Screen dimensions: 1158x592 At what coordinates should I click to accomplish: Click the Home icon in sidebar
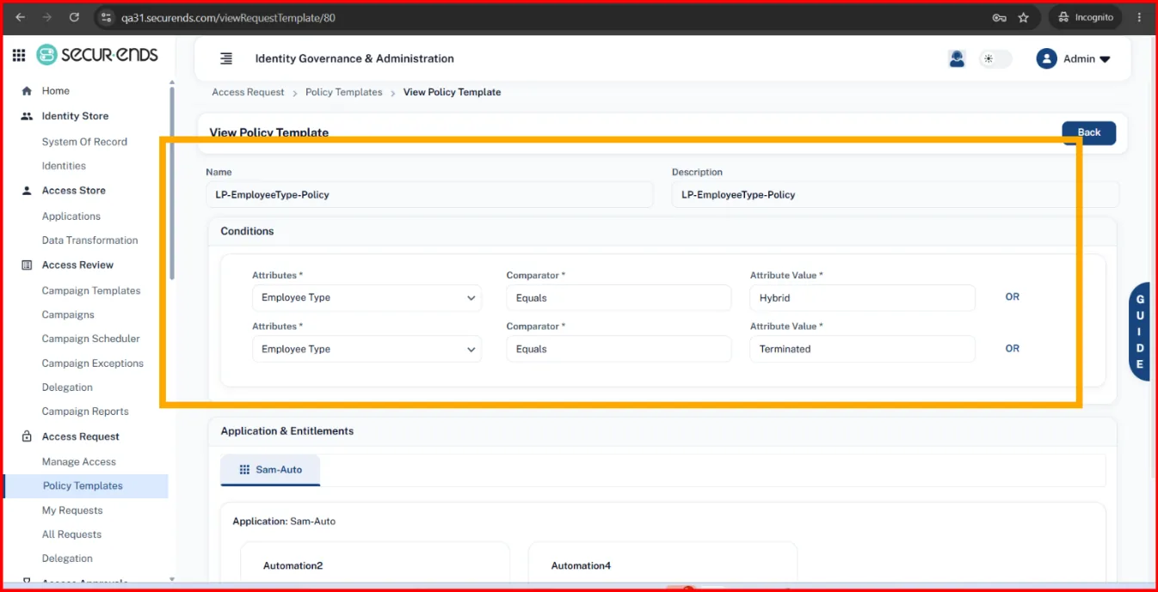(27, 91)
